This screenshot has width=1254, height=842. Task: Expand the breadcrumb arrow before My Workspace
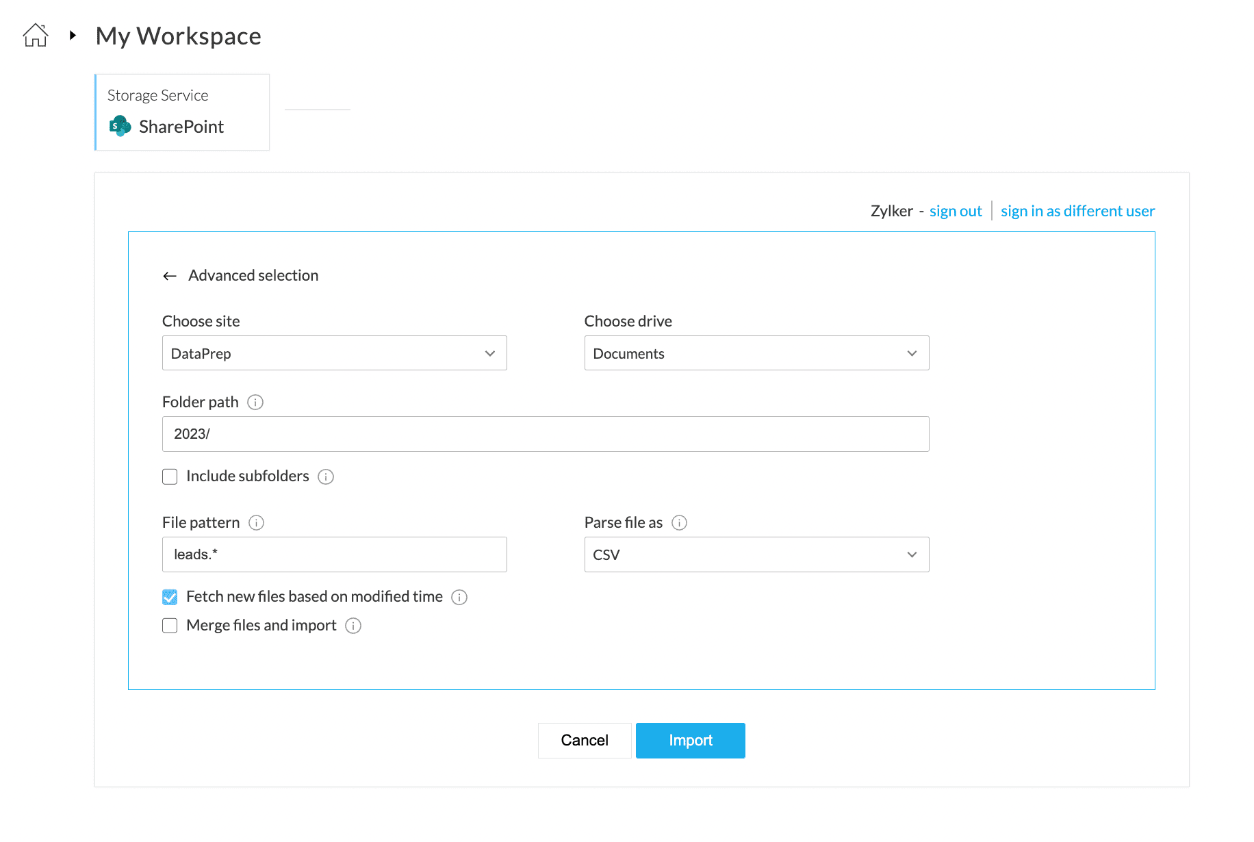[73, 36]
